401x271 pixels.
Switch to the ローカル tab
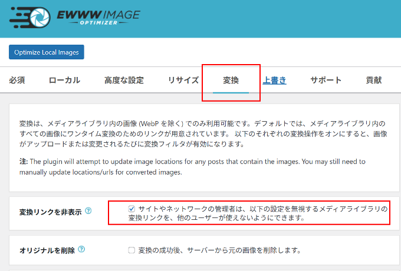pos(64,81)
